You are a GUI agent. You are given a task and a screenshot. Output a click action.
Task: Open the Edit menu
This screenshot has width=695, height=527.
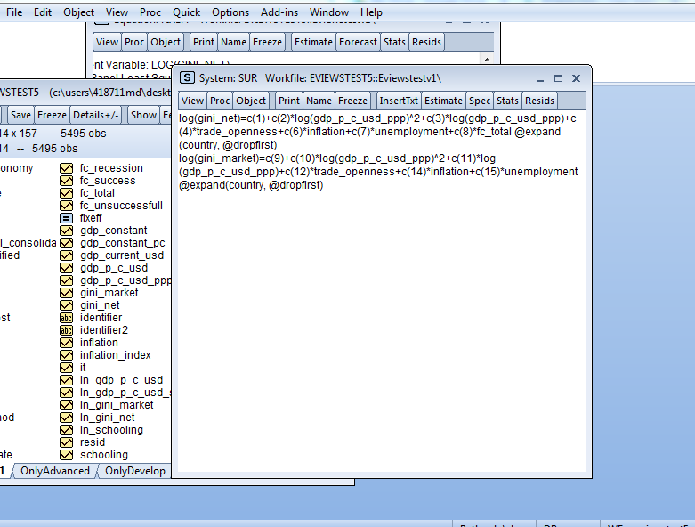43,12
